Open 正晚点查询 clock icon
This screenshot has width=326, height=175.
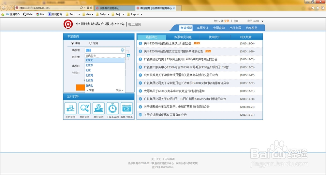[112, 108]
